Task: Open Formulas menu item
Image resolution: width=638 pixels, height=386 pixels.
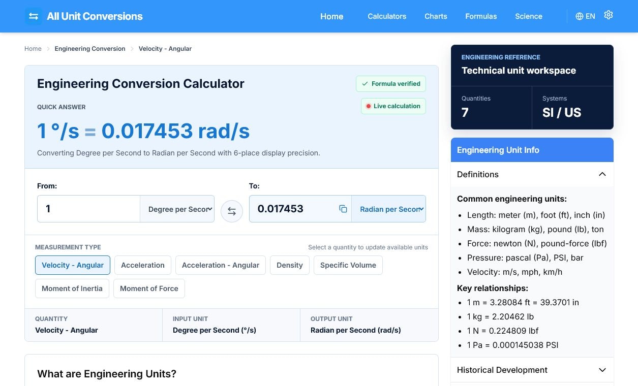Action: (x=481, y=16)
